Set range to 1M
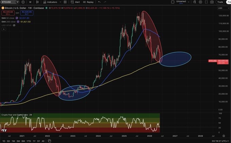 coord(13,141)
